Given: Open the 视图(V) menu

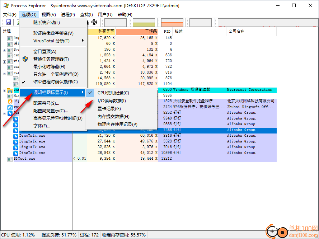Looking at the screenshot, I should click(x=49, y=15).
